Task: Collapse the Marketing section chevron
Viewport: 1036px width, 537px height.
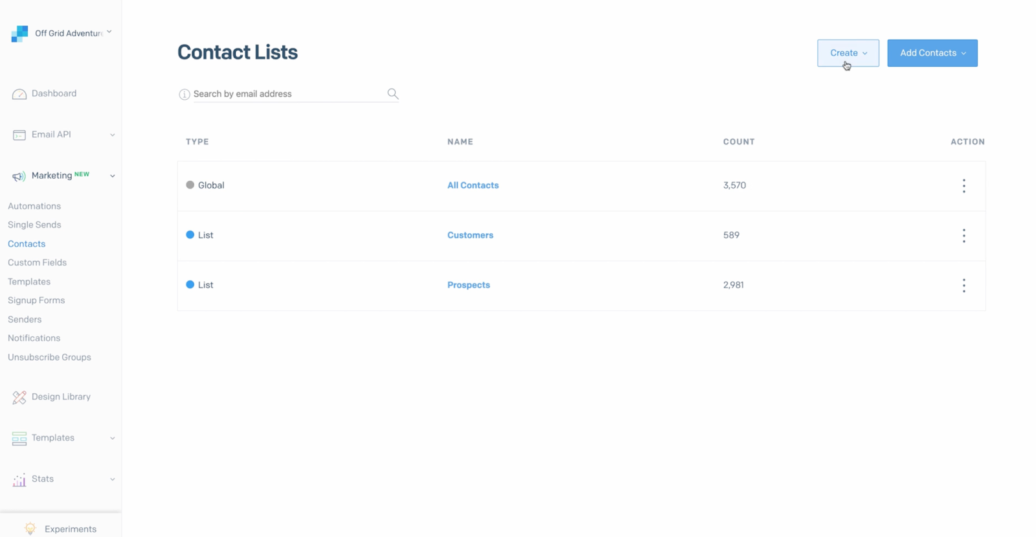Action: pyautogui.click(x=112, y=176)
